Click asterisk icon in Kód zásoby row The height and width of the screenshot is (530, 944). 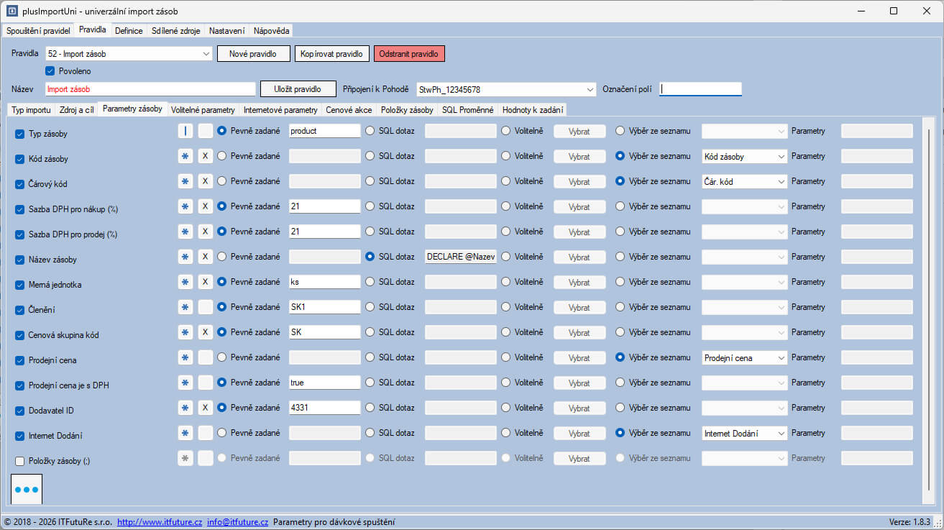185,156
